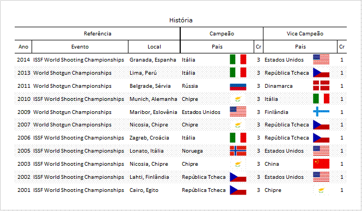Click the Evento column header

pyautogui.click(x=80, y=47)
